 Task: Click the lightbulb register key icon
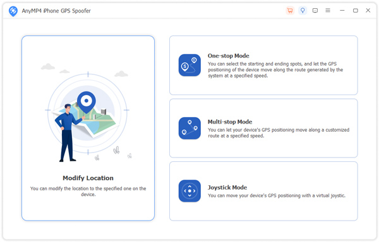click(x=303, y=11)
